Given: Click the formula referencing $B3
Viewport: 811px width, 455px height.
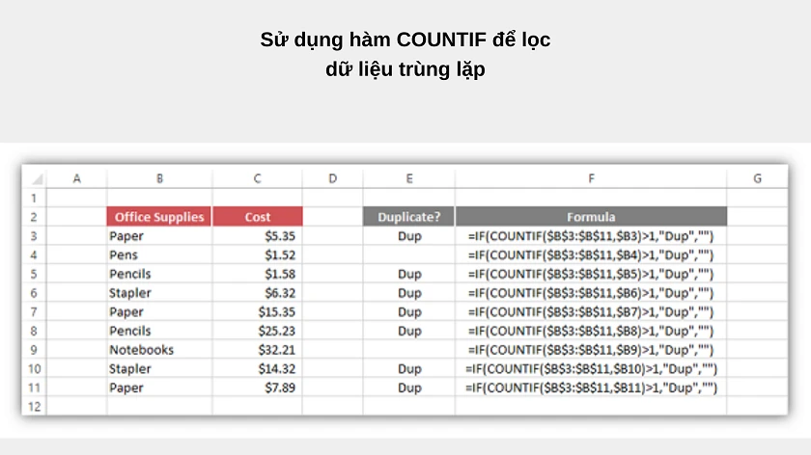Looking at the screenshot, I should coord(591,236).
